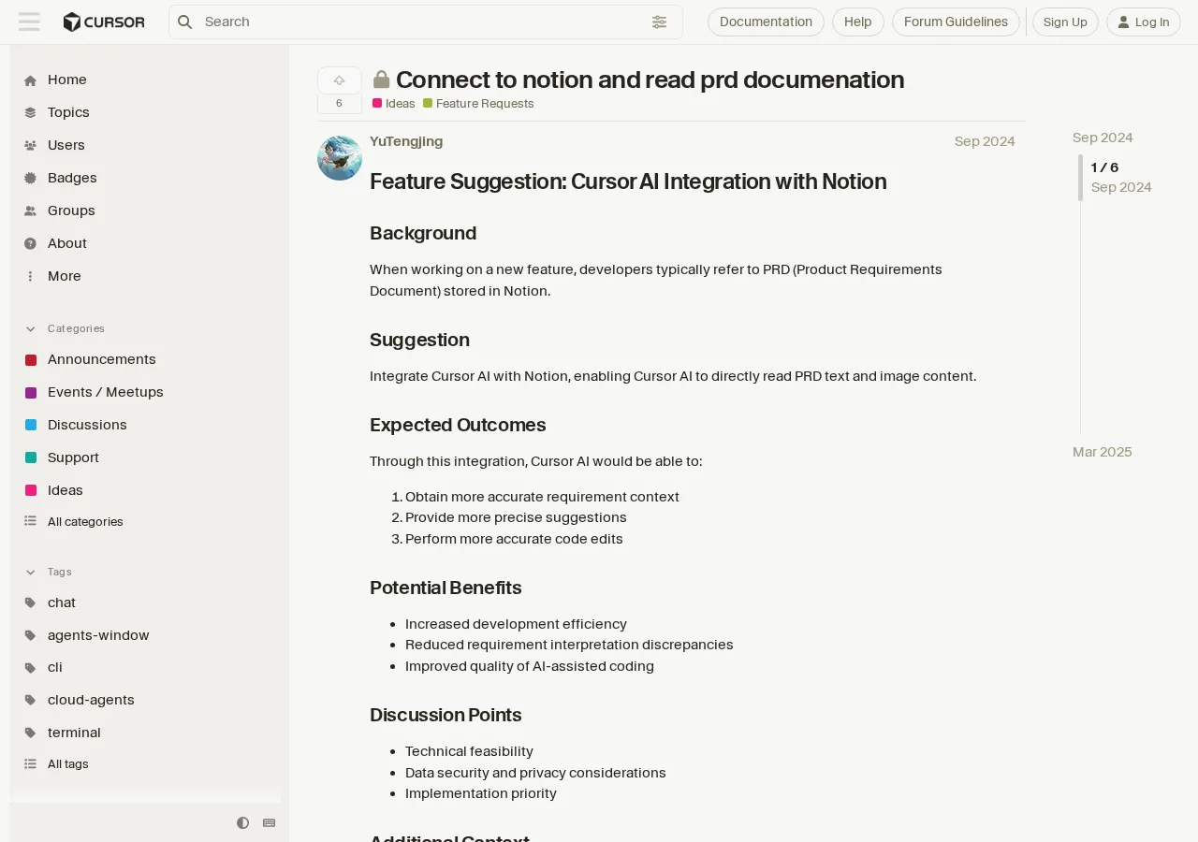This screenshot has width=1198, height=842.
Task: Open keyboard shortcuts icon in sidebar footer
Action: click(270, 822)
